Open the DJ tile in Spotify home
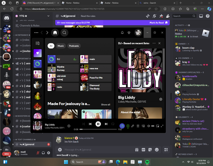The image size is (213, 166). (x=63, y=59)
